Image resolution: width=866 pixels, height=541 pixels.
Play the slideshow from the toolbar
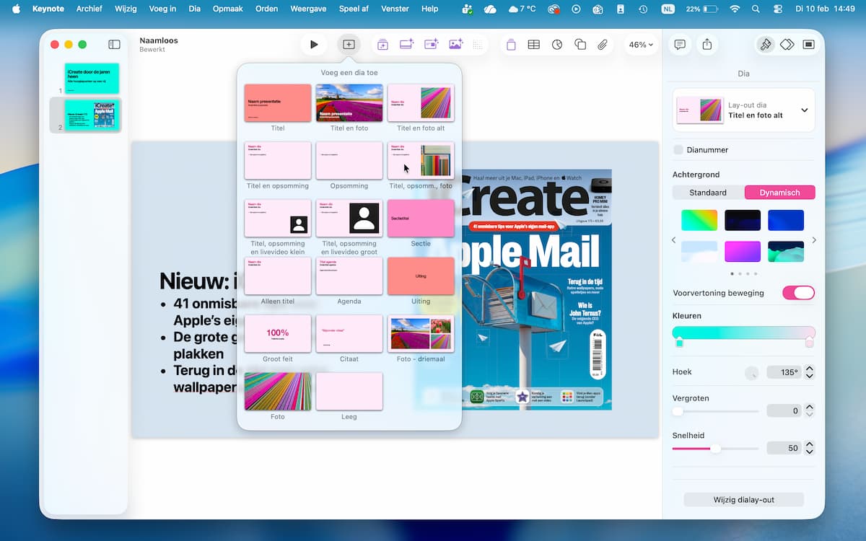click(x=314, y=45)
